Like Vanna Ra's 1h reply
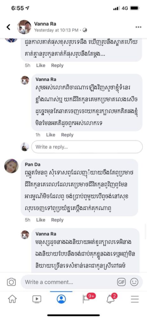 pos(51,135)
